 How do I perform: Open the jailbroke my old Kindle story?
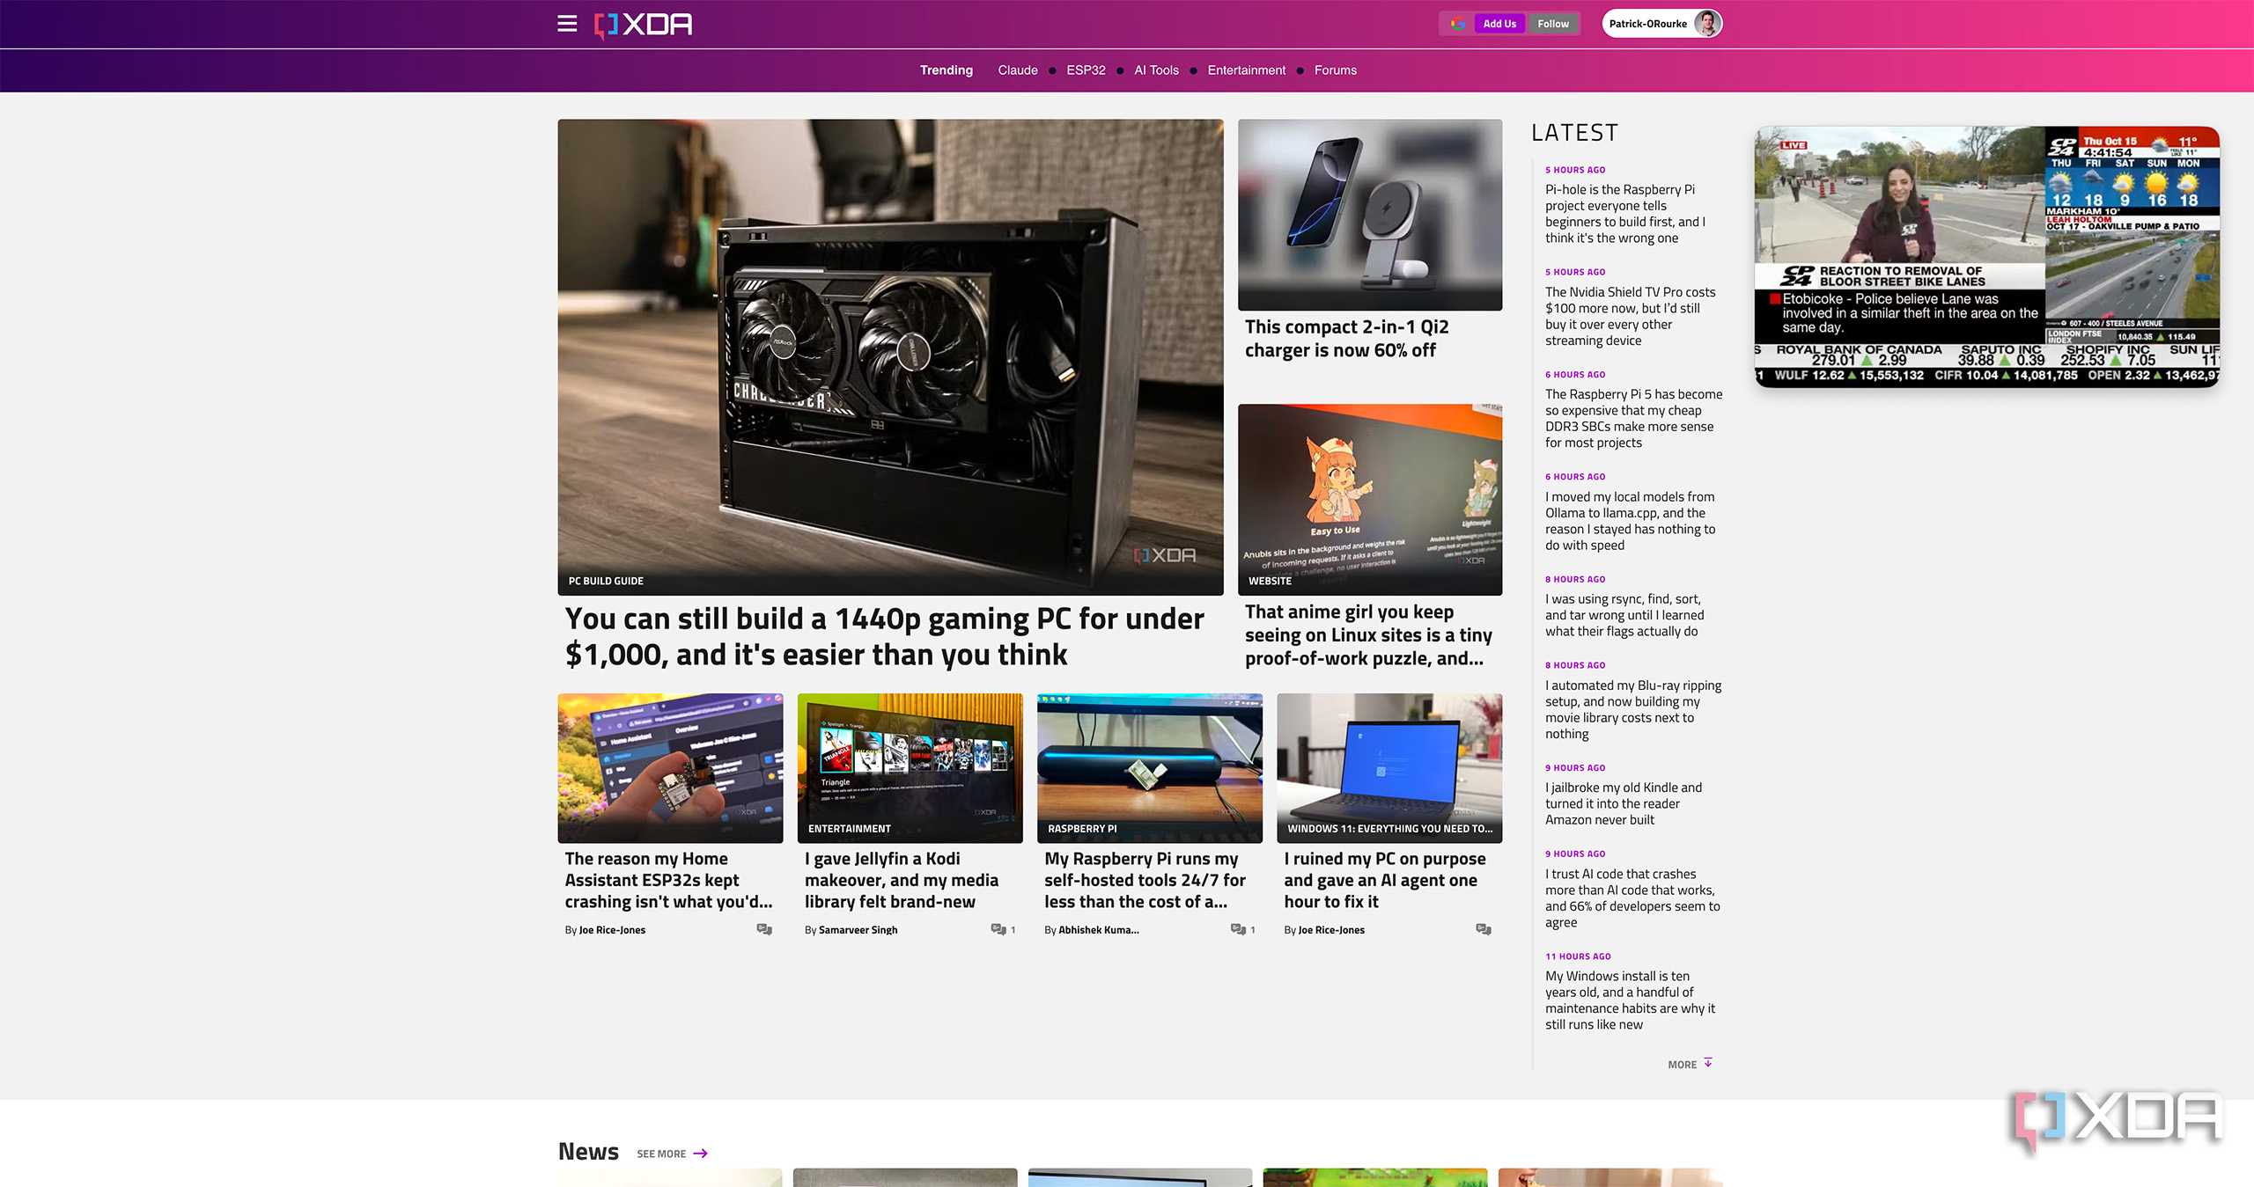point(1623,803)
